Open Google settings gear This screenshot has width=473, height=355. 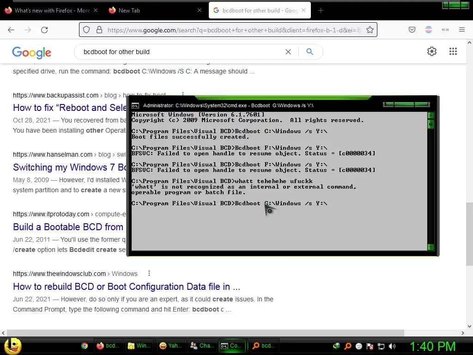tap(432, 51)
